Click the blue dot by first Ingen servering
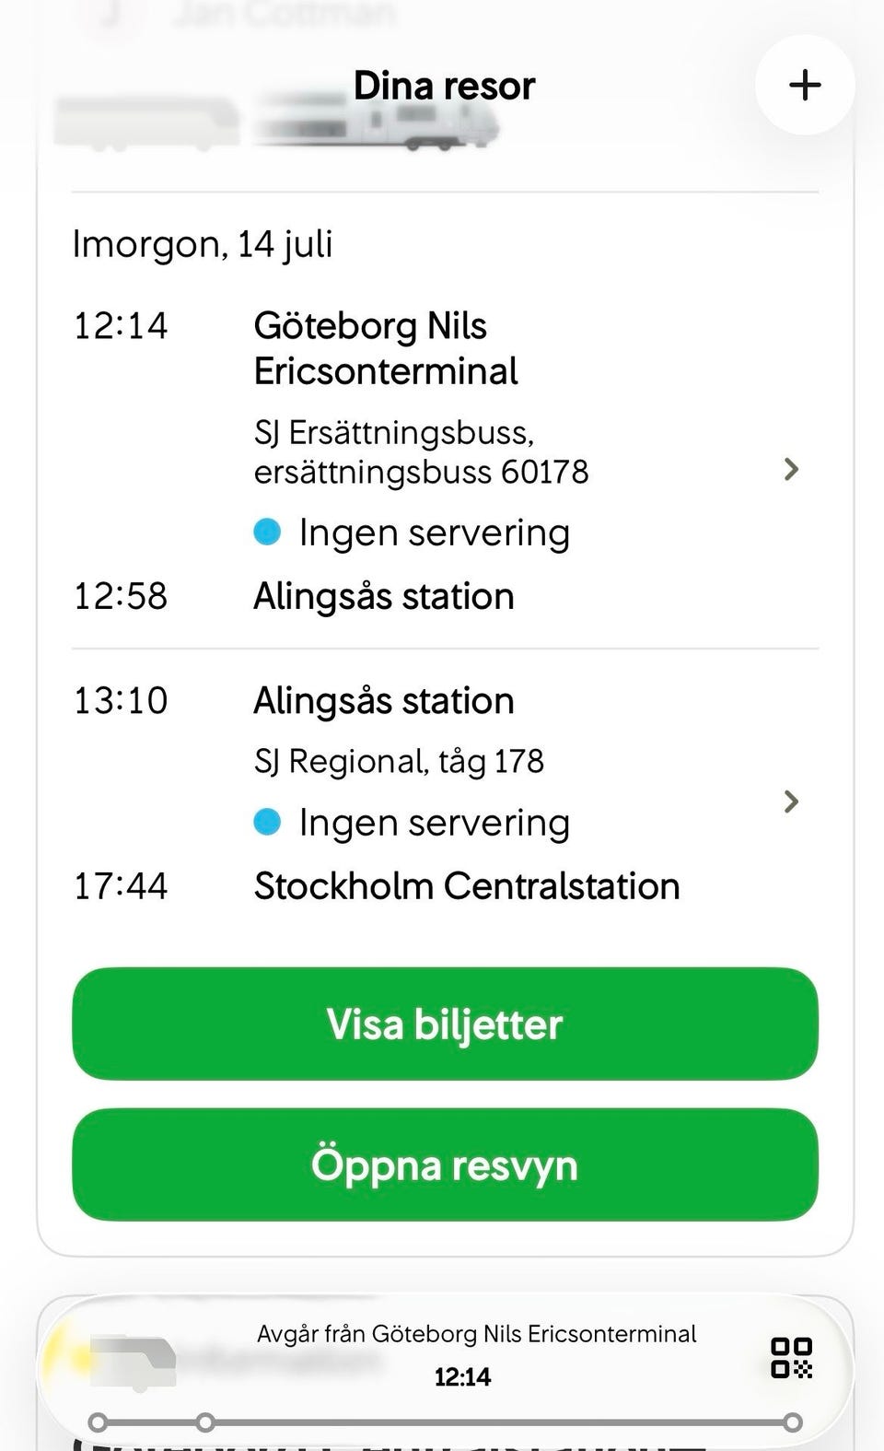Image resolution: width=884 pixels, height=1451 pixels. [x=267, y=532]
